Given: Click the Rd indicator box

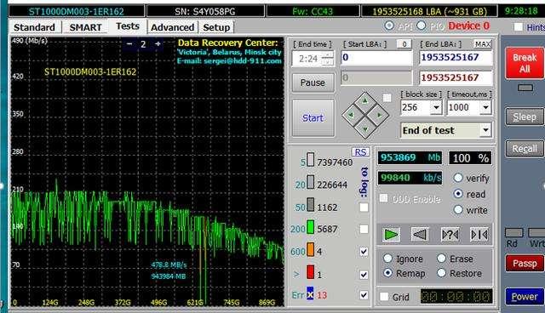Looking at the screenshot, I should click(513, 232).
